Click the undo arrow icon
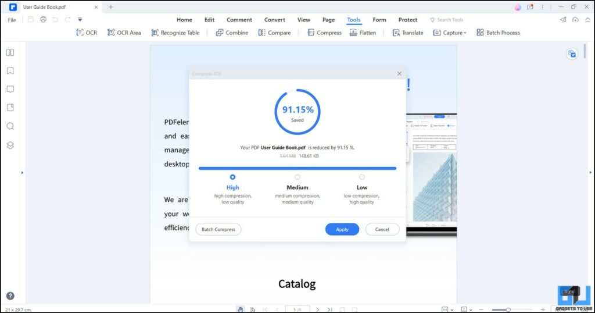This screenshot has height=313, width=595. [55, 19]
